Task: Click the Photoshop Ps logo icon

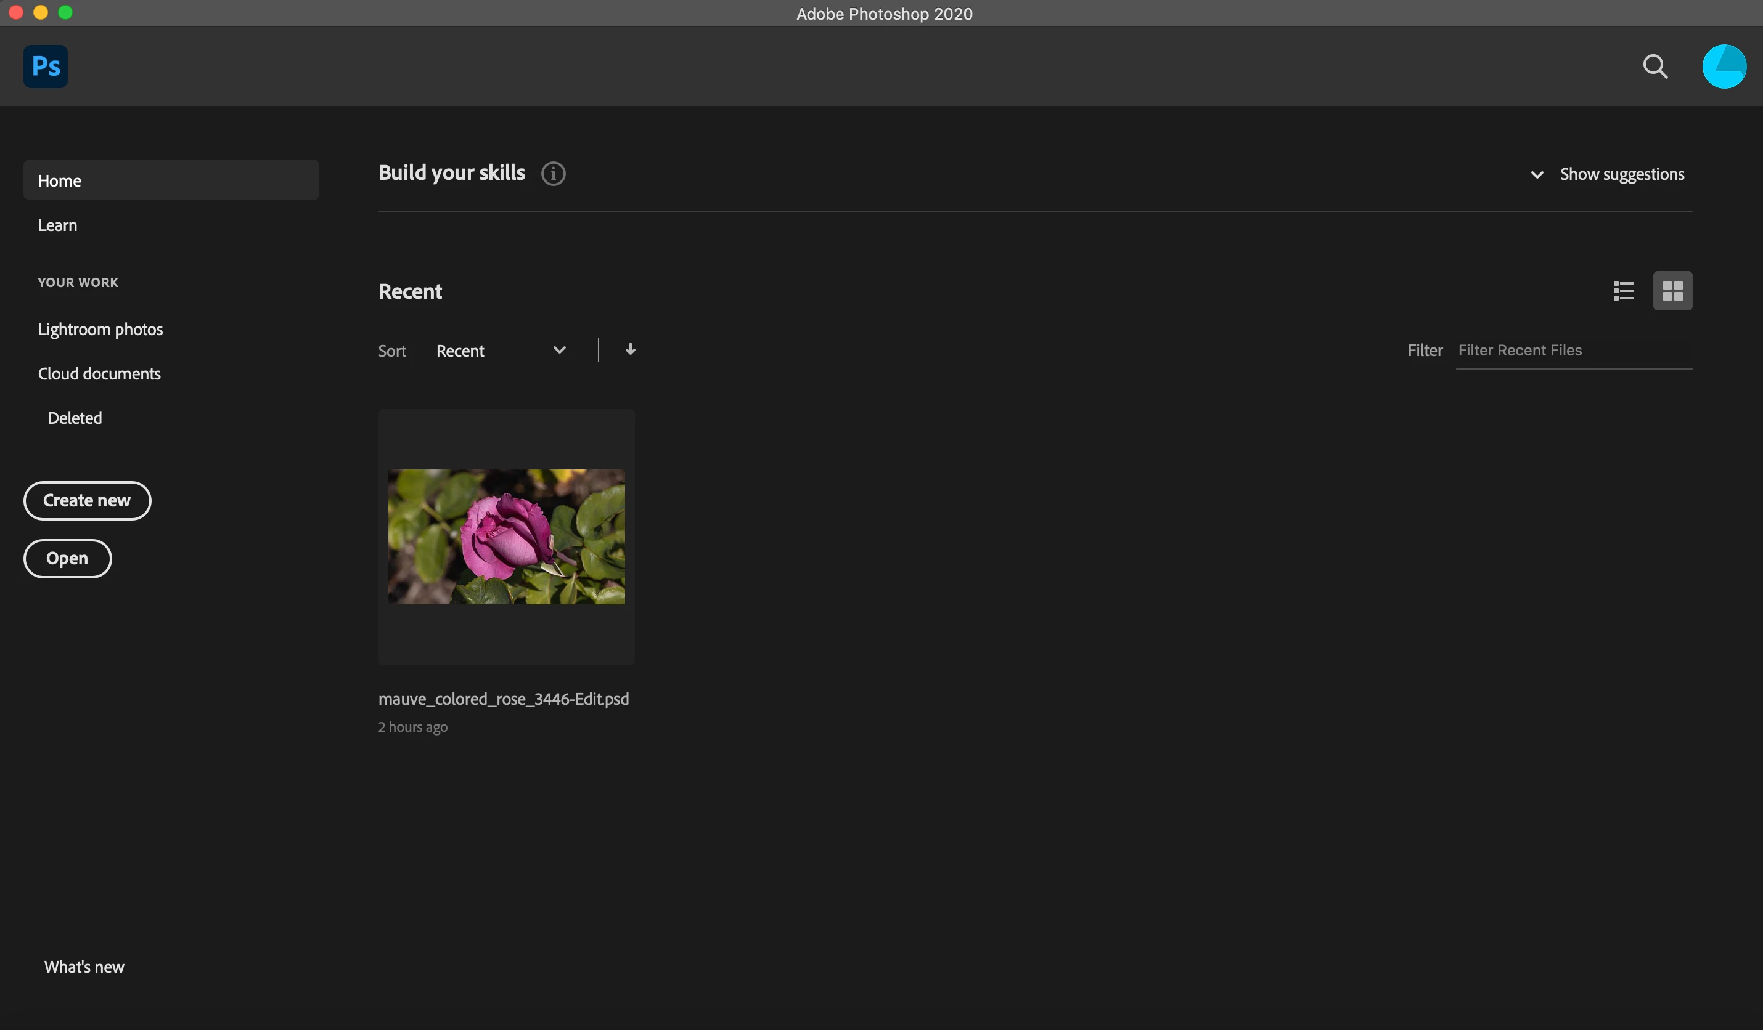Action: click(x=46, y=67)
